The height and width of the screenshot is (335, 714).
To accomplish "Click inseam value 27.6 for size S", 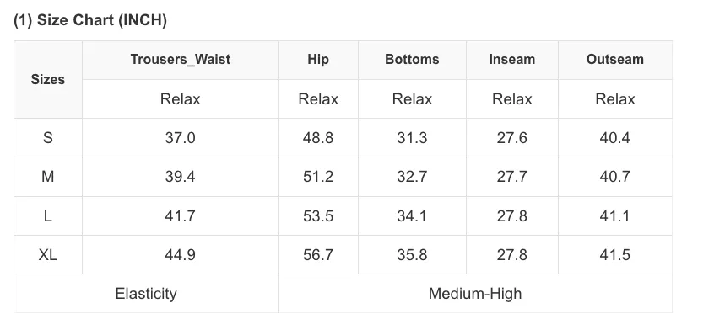I will click(511, 137).
